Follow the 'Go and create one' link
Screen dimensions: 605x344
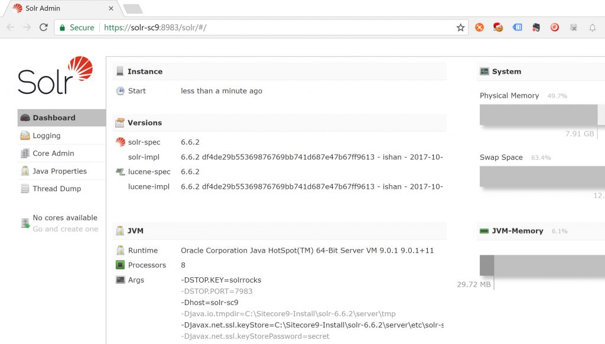[x=65, y=229]
